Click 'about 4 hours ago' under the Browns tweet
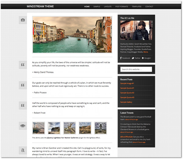This screenshot has height=159, width=183. click(131, 120)
